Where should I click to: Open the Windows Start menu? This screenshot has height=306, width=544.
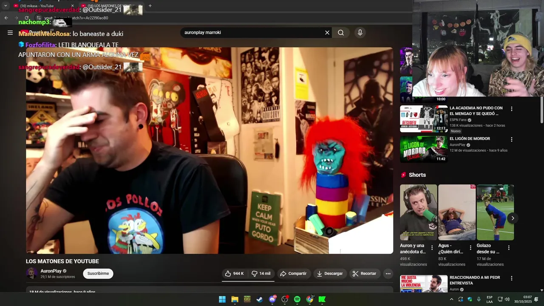click(x=222, y=299)
